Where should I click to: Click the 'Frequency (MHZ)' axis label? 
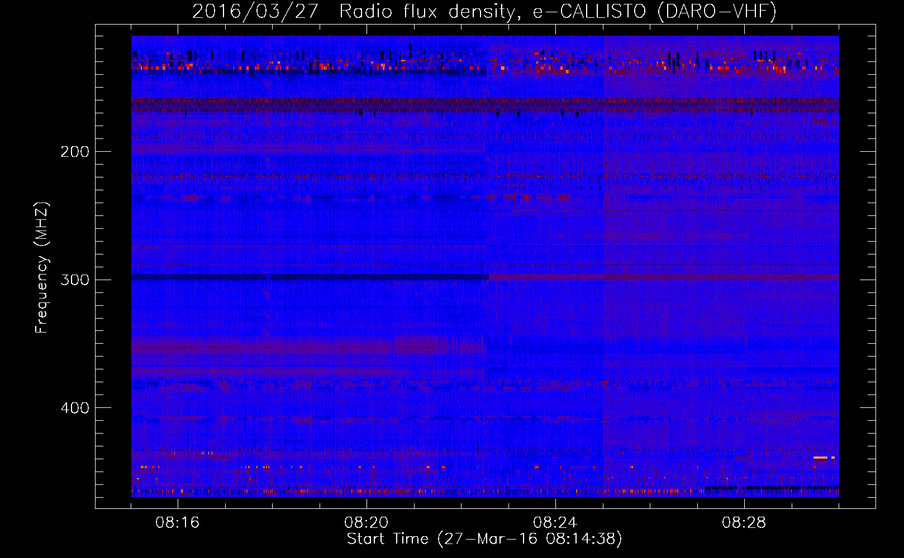coord(42,267)
